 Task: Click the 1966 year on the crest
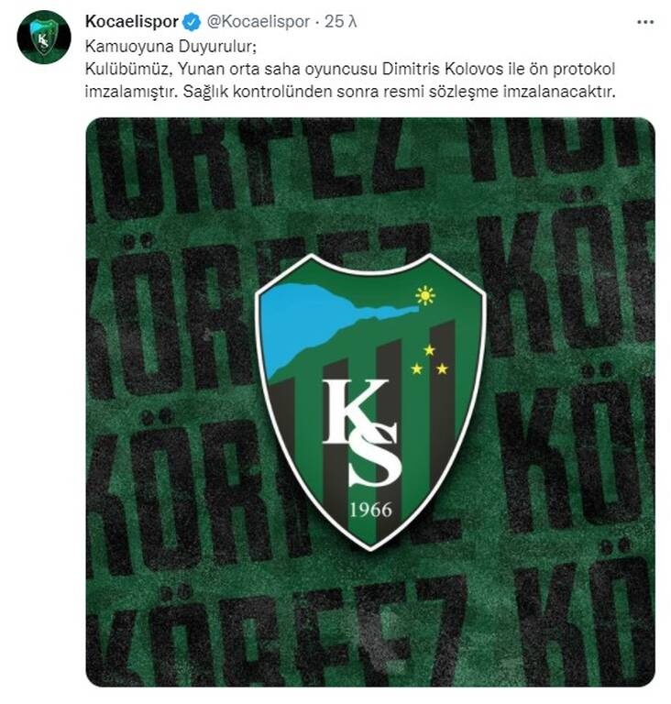point(370,510)
